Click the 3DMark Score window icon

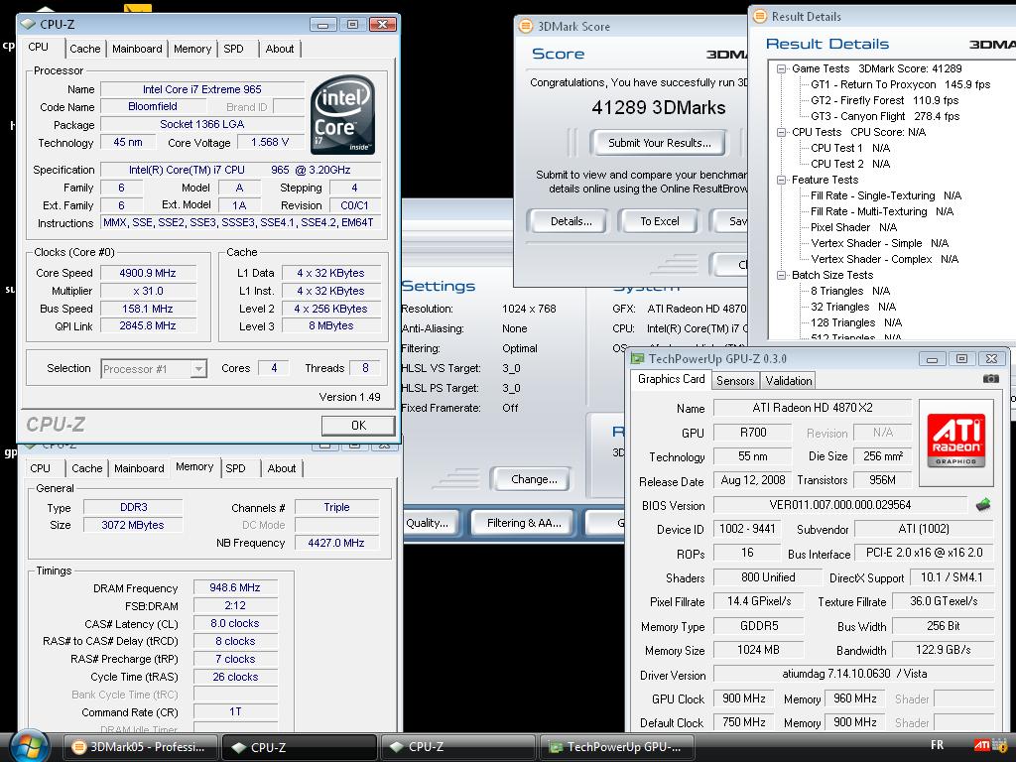(x=526, y=27)
